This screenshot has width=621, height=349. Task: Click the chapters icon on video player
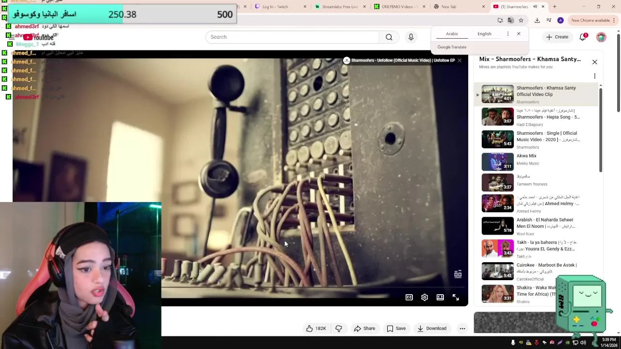(458, 274)
